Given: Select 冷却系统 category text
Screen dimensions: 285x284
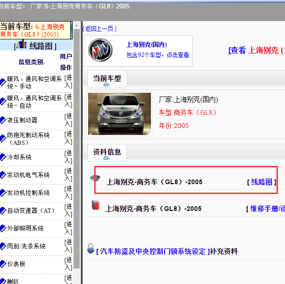Looking at the screenshot, I should tap(19, 157).
